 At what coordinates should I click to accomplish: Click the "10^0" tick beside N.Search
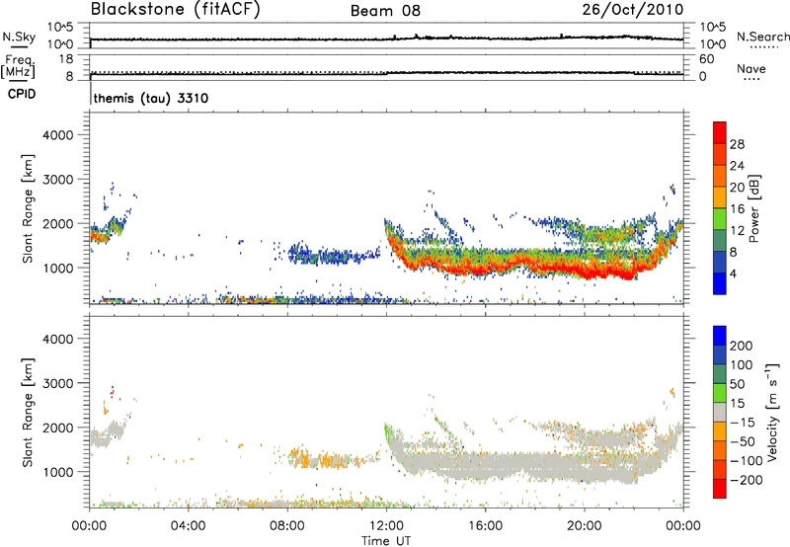point(713,44)
